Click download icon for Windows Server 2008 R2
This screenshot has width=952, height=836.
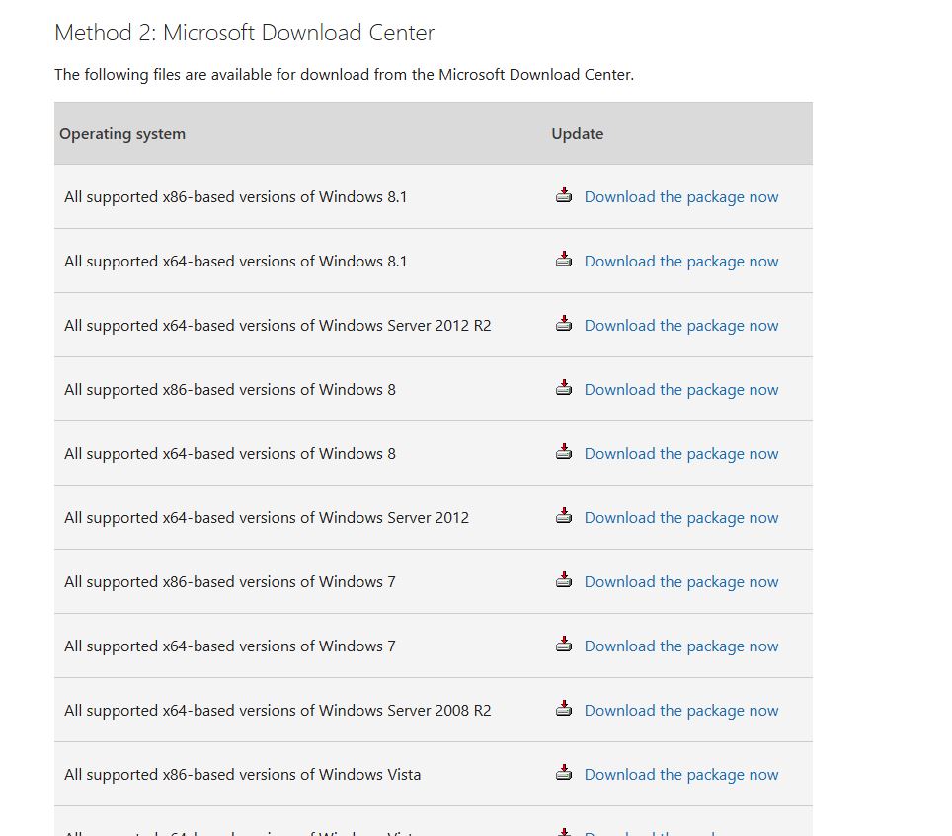pos(564,709)
